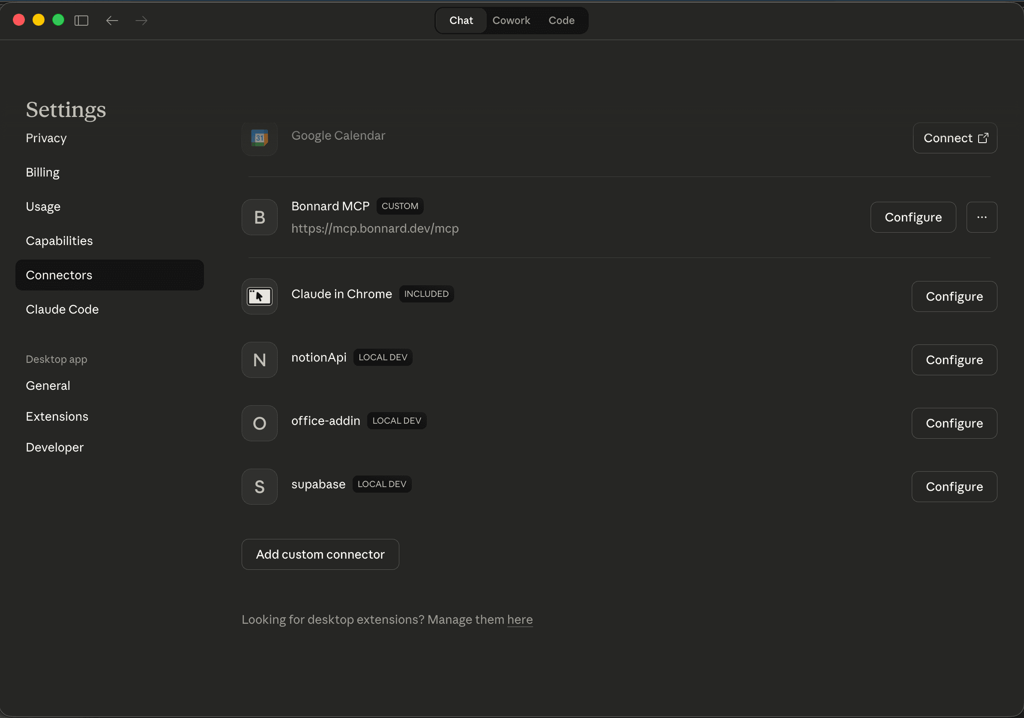1024x718 pixels.
Task: Select the office-addin connector icon
Action: [259, 423]
